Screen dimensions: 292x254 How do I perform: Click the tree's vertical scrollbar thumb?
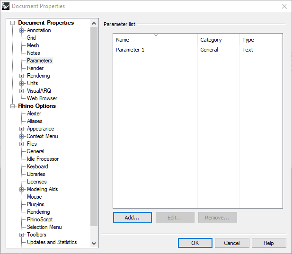pos(94,127)
